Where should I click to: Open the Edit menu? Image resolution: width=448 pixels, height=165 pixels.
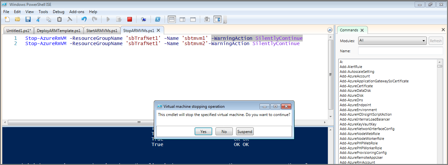pos(17,11)
